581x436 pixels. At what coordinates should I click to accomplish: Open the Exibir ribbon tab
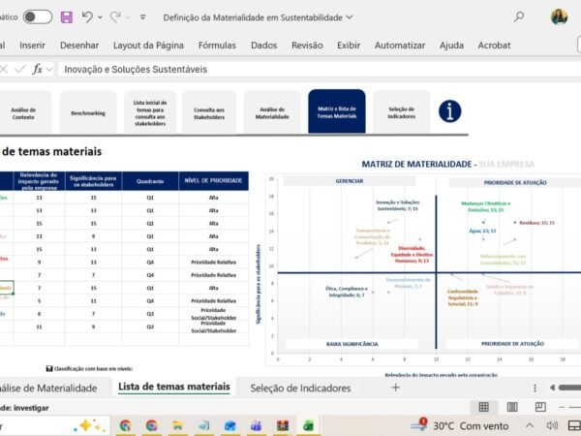click(x=349, y=46)
